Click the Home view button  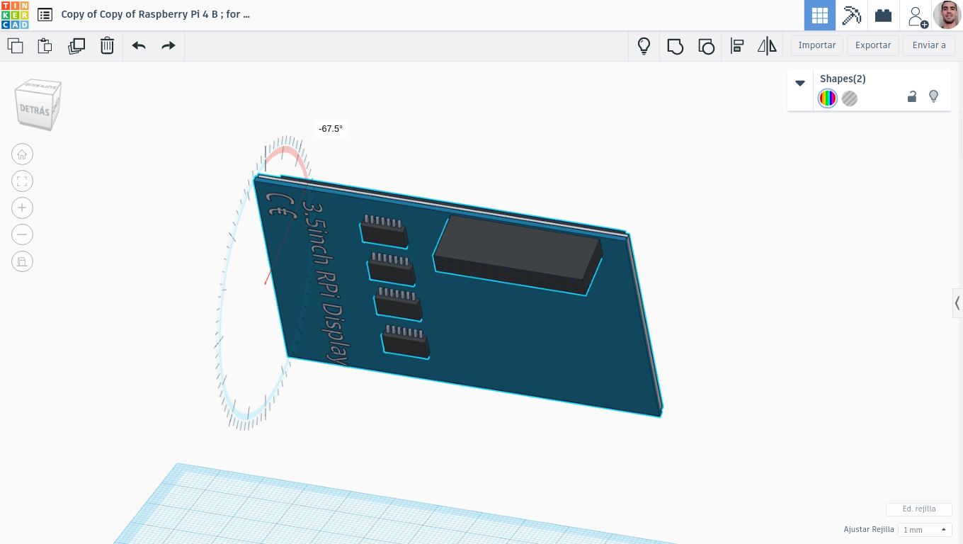pyautogui.click(x=22, y=154)
